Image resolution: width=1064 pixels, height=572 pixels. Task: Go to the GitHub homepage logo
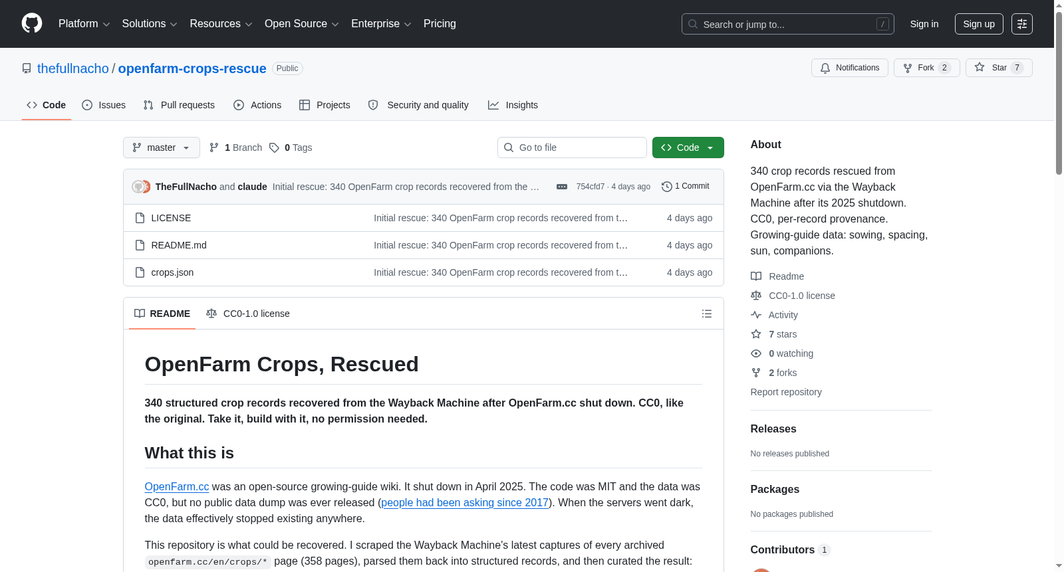click(x=32, y=23)
